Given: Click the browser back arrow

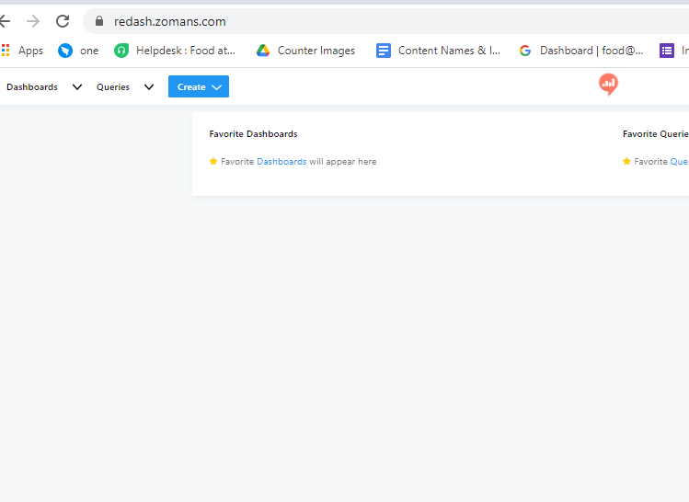Looking at the screenshot, I should pyautogui.click(x=5, y=21).
